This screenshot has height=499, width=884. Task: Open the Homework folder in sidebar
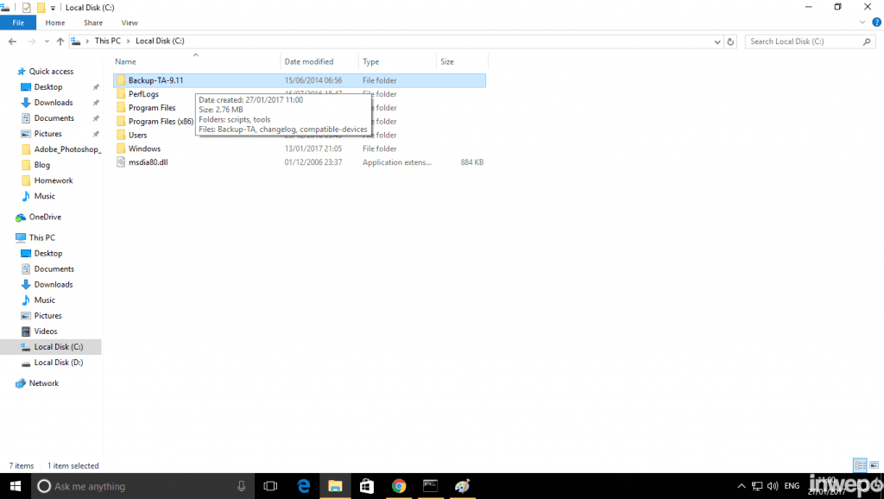53,180
